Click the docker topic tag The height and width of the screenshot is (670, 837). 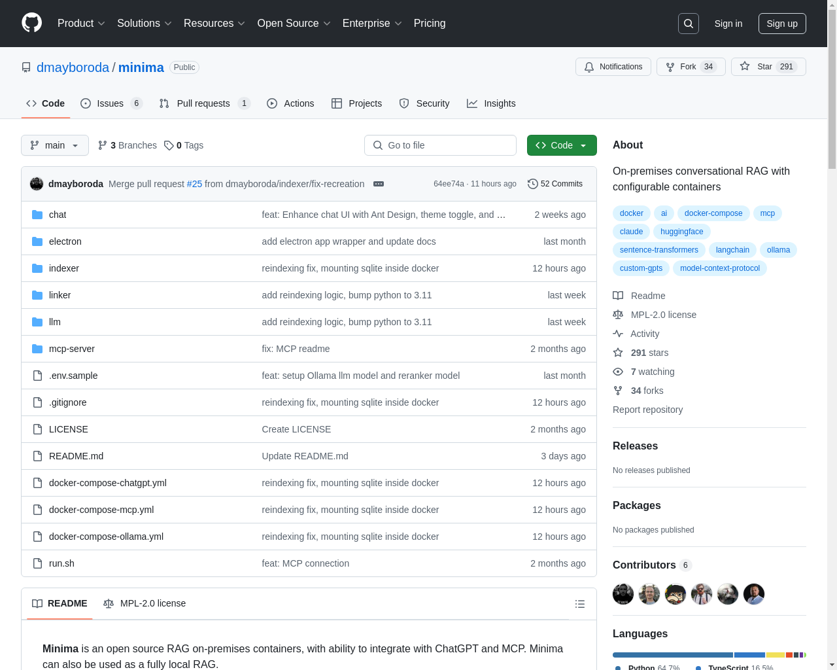tap(632, 213)
